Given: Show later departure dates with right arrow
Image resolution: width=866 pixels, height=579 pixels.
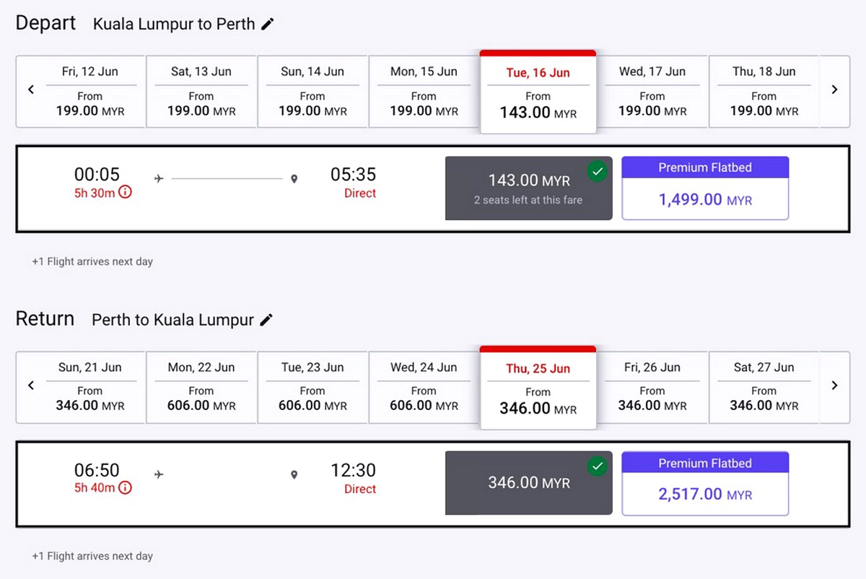Looking at the screenshot, I should click(x=835, y=90).
